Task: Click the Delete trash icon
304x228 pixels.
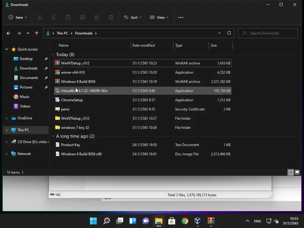Action: click(x=111, y=18)
